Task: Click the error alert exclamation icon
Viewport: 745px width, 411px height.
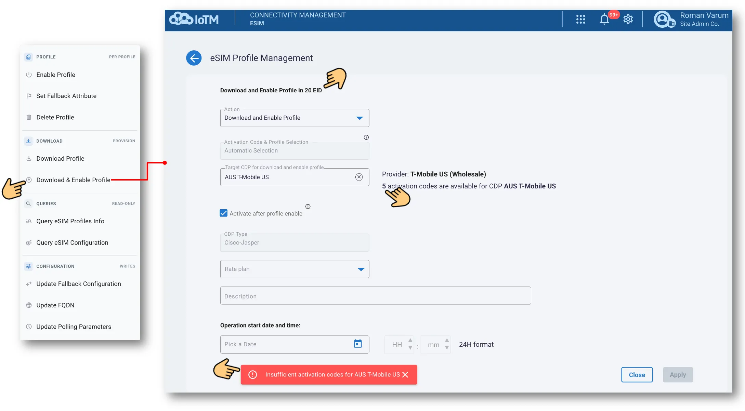Action: [252, 375]
